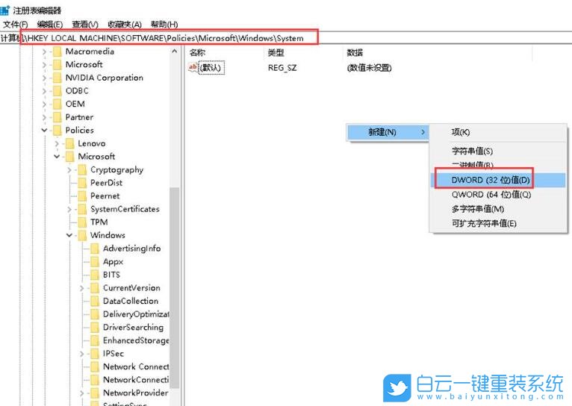572x406 pixels.
Task: Select the DataCollection folder icon
Action: [x=95, y=301]
